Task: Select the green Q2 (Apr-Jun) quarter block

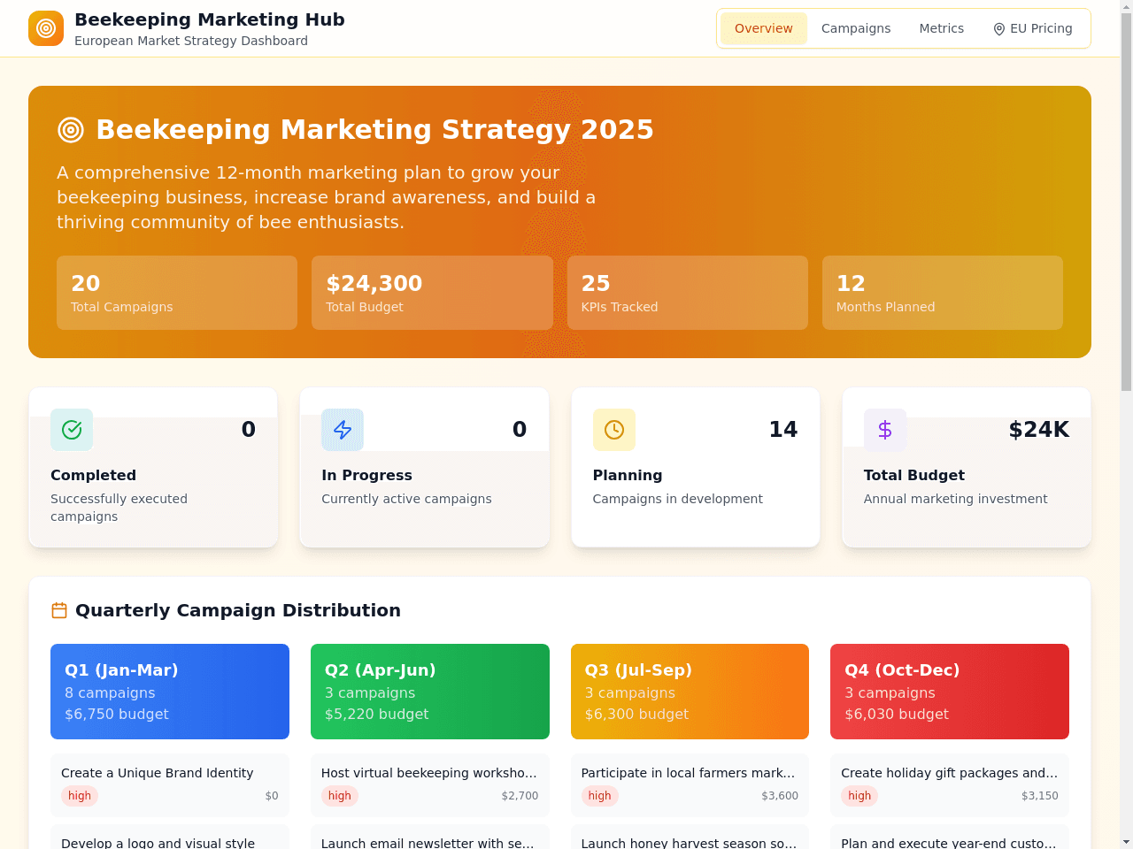Action: [430, 692]
